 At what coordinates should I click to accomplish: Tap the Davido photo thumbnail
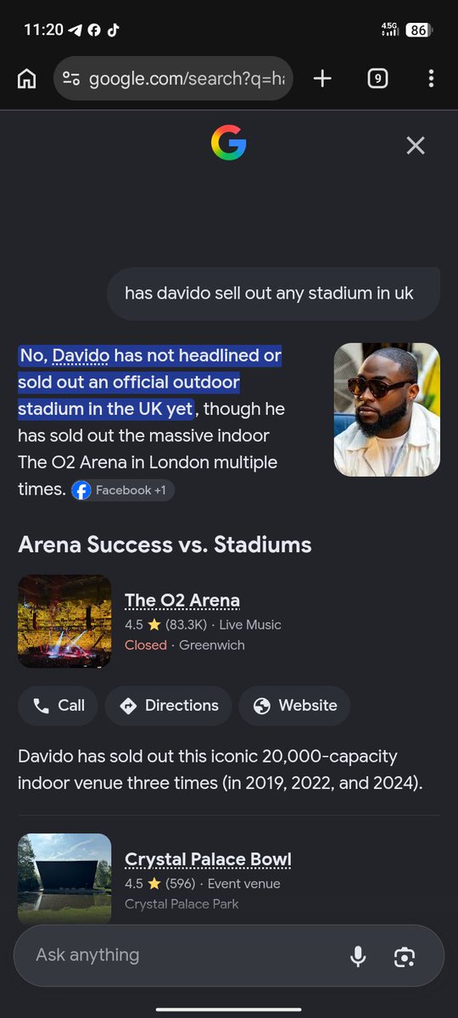tap(387, 410)
